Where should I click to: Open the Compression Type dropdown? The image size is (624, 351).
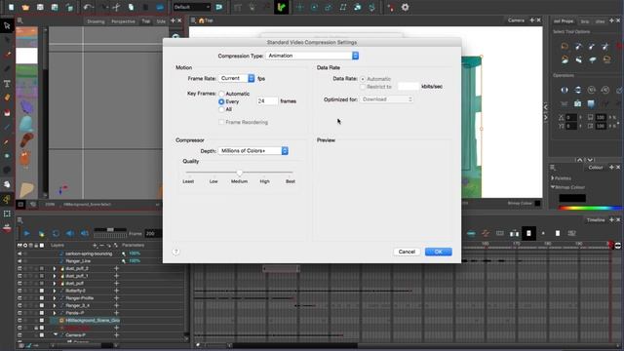point(312,56)
